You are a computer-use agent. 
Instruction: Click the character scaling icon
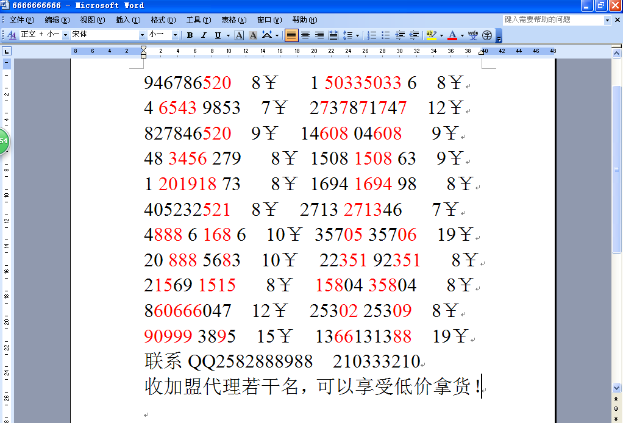click(x=267, y=35)
